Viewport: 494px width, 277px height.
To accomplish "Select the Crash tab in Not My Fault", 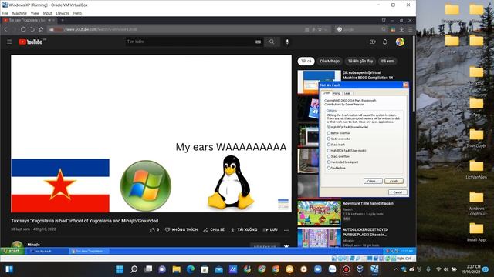I will 326,93.
